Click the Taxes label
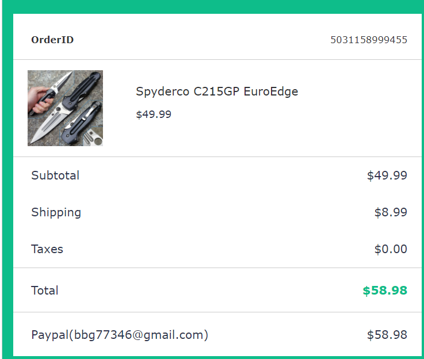 click(x=47, y=249)
